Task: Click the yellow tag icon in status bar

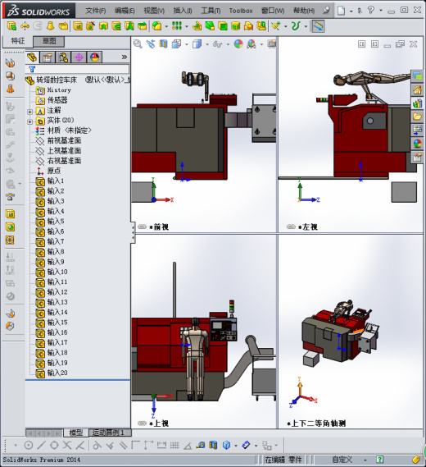Action: pyautogui.click(x=416, y=460)
